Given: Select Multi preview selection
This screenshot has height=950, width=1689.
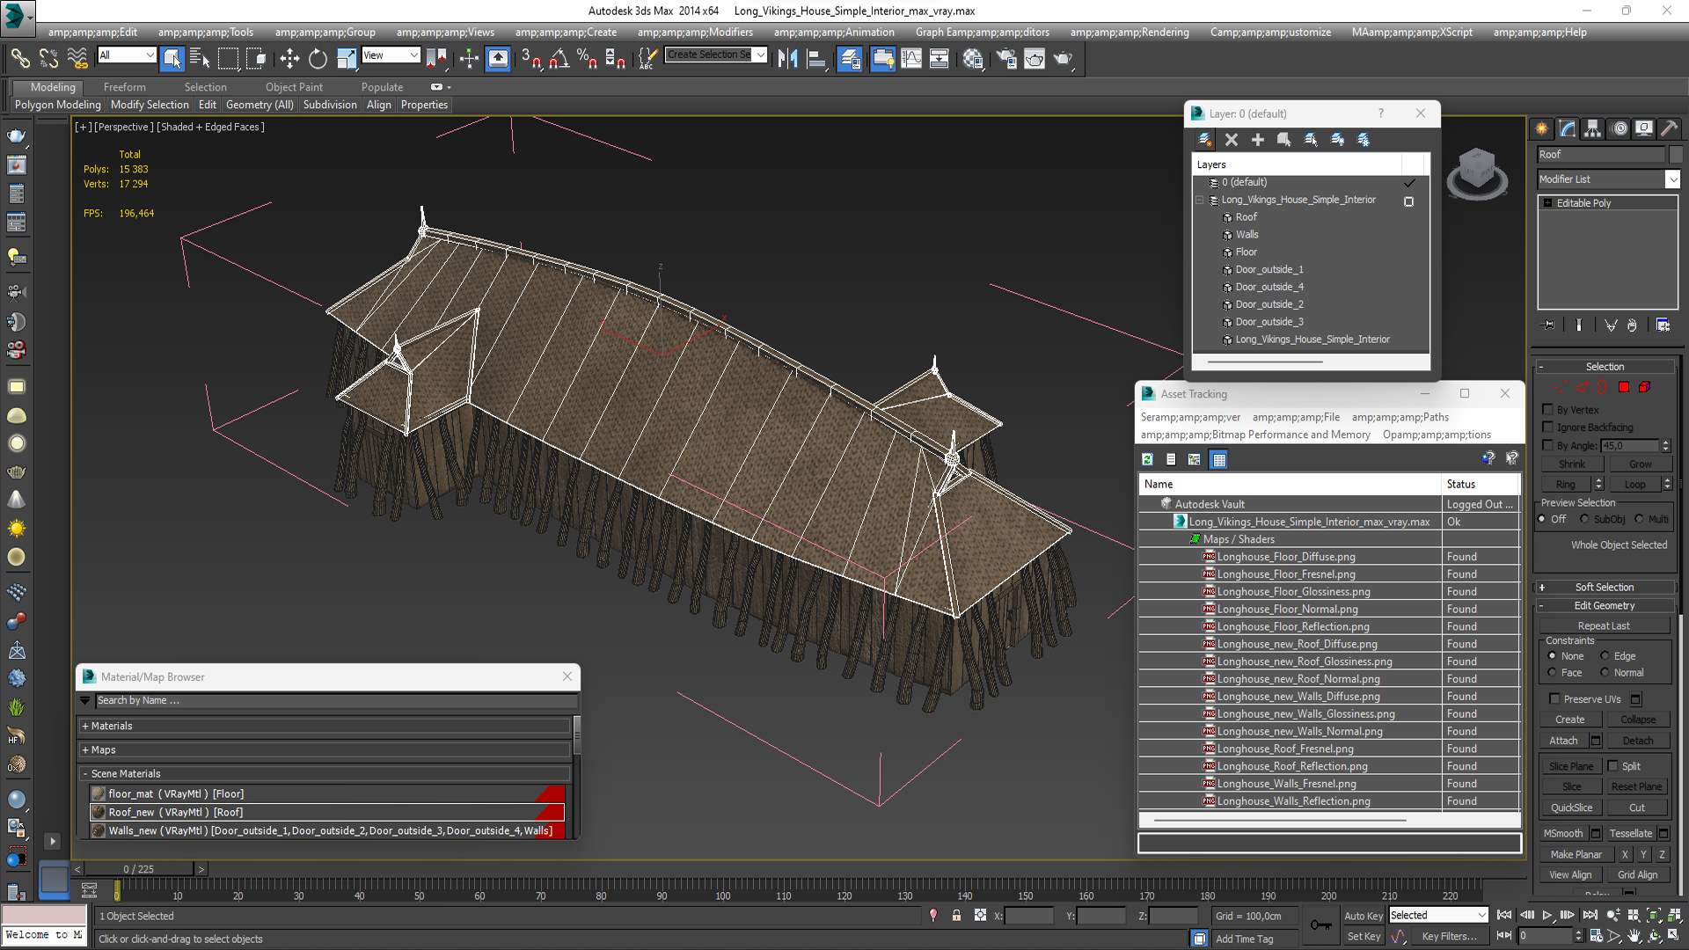Looking at the screenshot, I should [x=1639, y=520].
